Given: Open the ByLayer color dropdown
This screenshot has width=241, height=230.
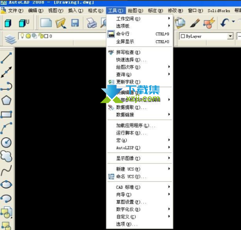Looking at the screenshot, I should [x=230, y=36].
